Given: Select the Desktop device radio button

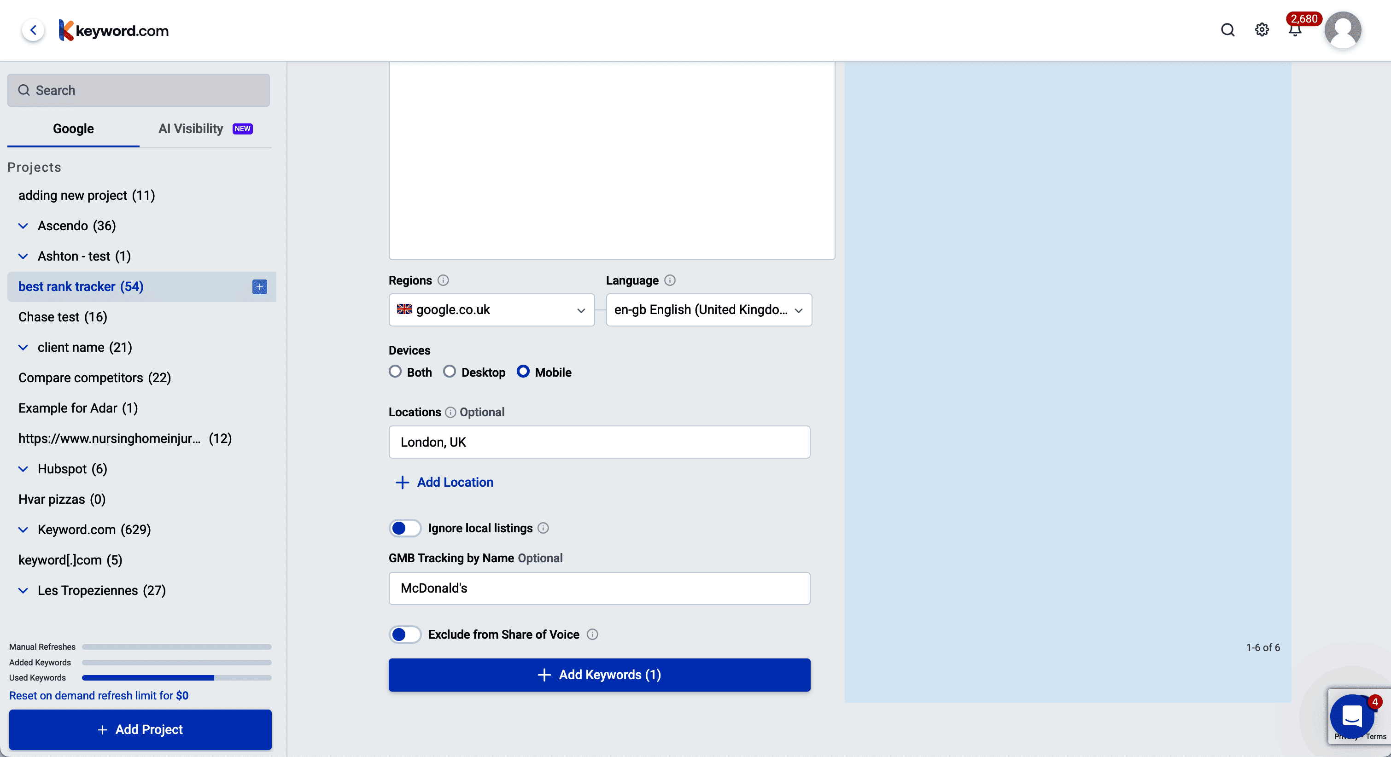Looking at the screenshot, I should 449,372.
